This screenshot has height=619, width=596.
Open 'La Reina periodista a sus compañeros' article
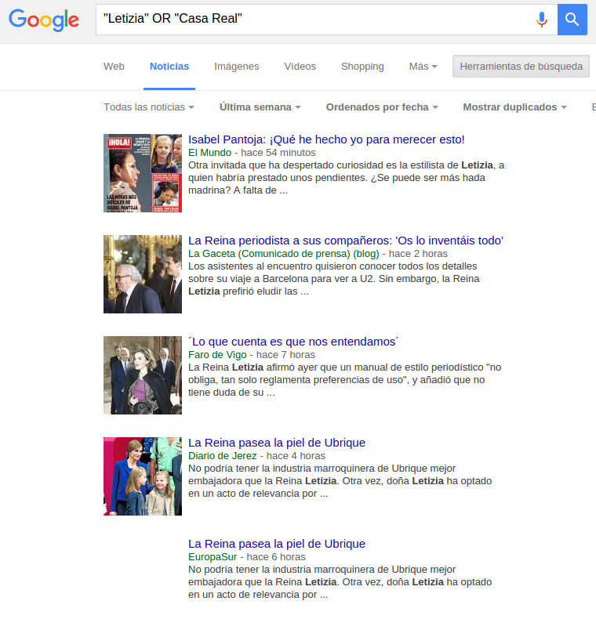coord(345,241)
